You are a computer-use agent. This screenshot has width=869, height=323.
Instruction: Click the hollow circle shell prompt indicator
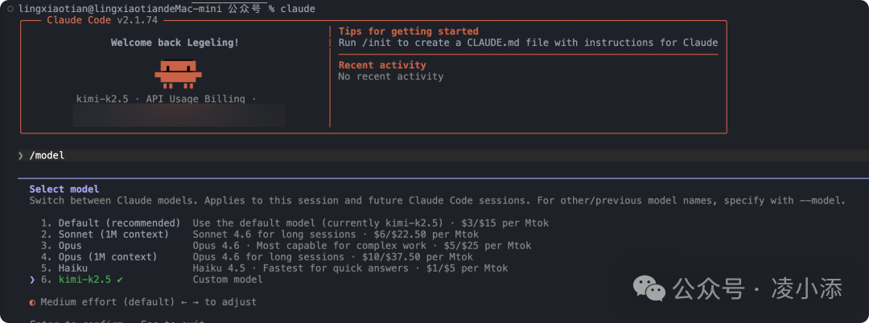pos(9,8)
